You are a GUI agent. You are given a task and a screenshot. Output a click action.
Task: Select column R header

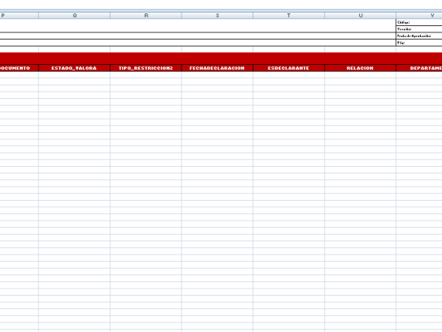(146, 16)
